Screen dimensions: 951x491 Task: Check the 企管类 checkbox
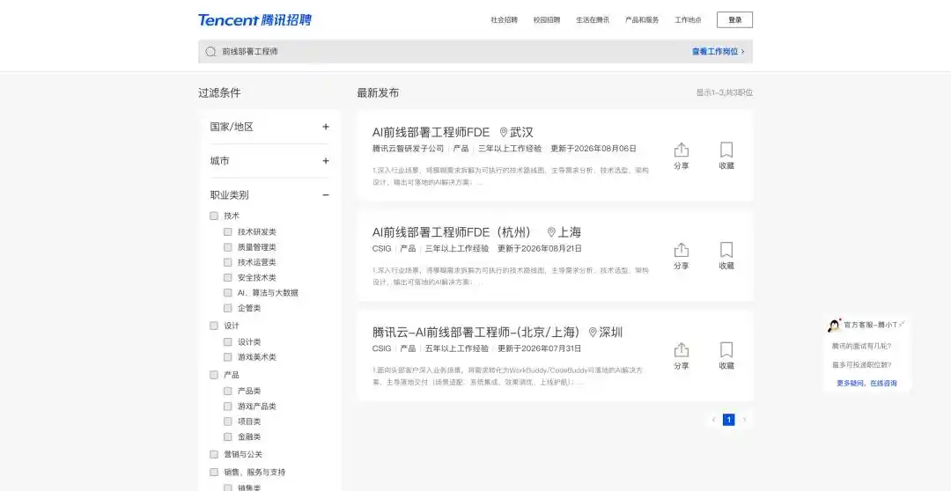227,308
